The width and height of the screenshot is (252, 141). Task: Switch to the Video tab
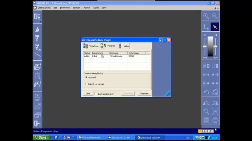(x=123, y=46)
